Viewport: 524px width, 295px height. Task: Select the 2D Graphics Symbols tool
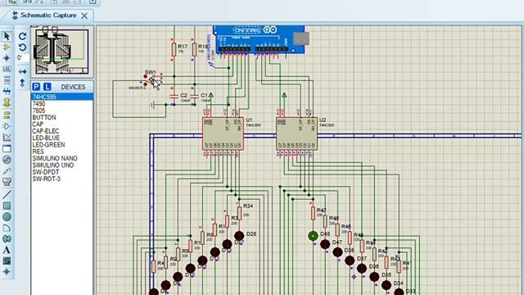click(x=7, y=261)
